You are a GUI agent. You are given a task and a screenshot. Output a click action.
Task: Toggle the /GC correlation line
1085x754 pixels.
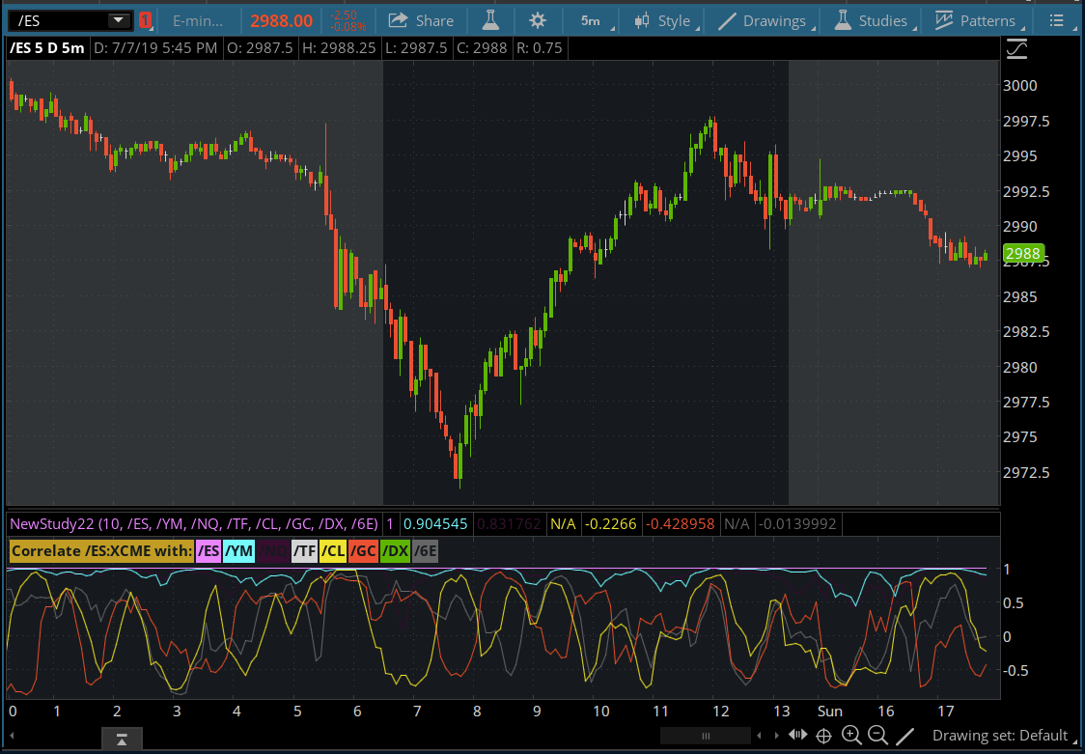364,551
